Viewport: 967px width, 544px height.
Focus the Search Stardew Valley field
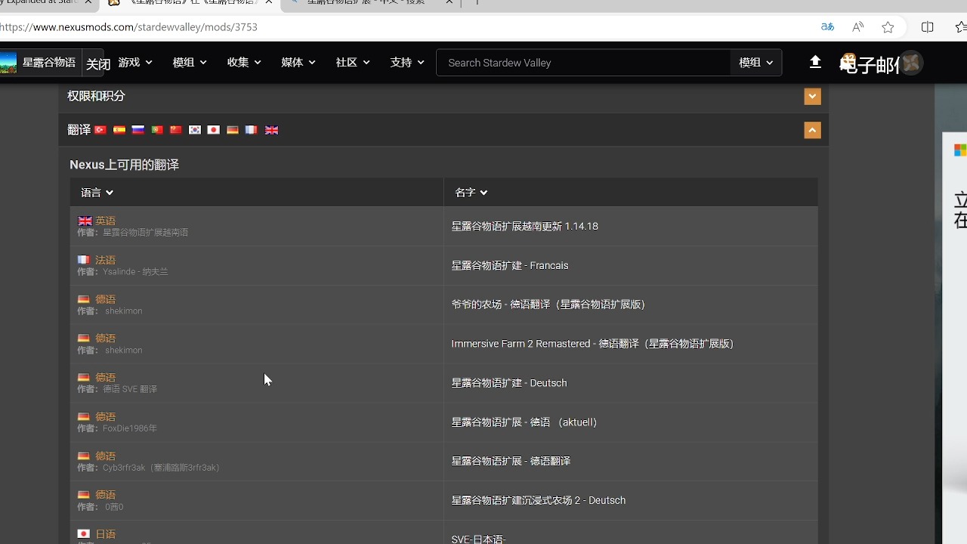click(583, 63)
